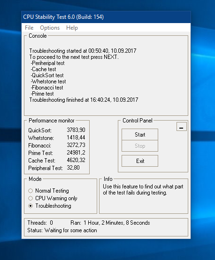Click 'Status: Waiting for some action' text

(x=62, y=230)
